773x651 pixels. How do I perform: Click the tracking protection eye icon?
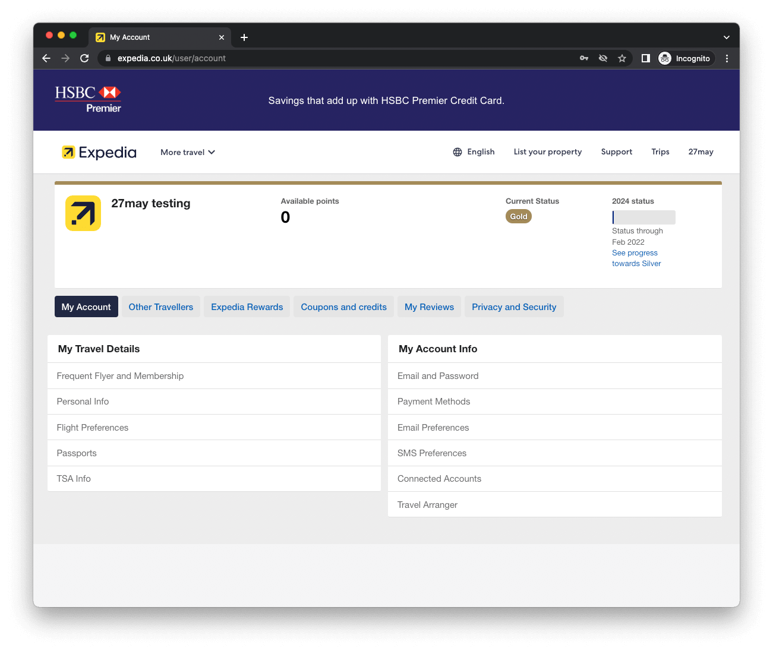[x=603, y=58]
